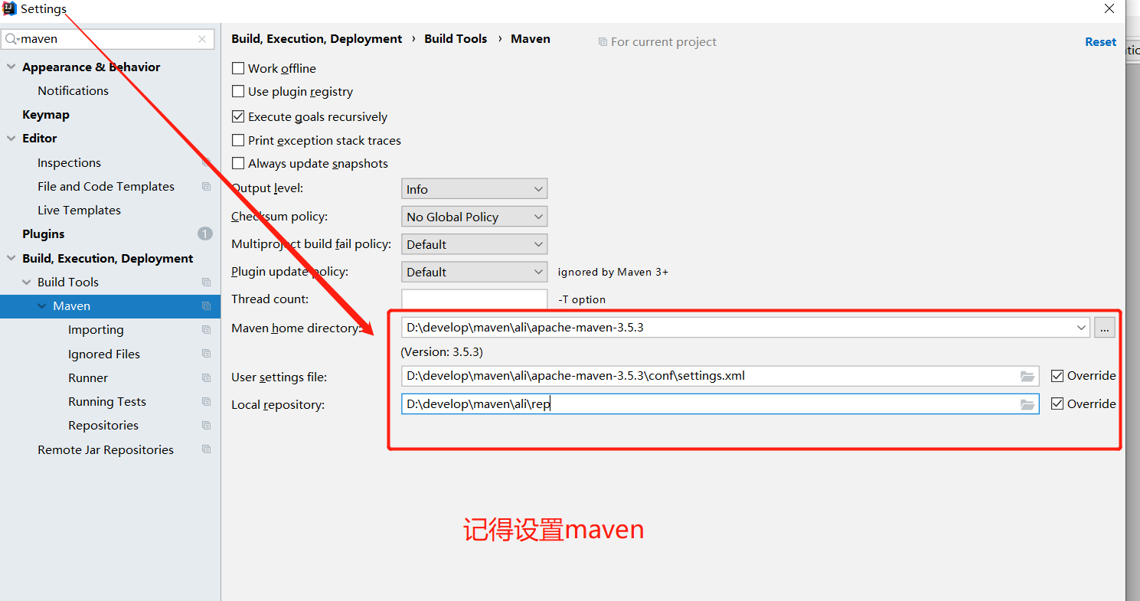Toggle Override for Local repository
Screen dimensions: 1140x601
pyautogui.click(x=1057, y=403)
